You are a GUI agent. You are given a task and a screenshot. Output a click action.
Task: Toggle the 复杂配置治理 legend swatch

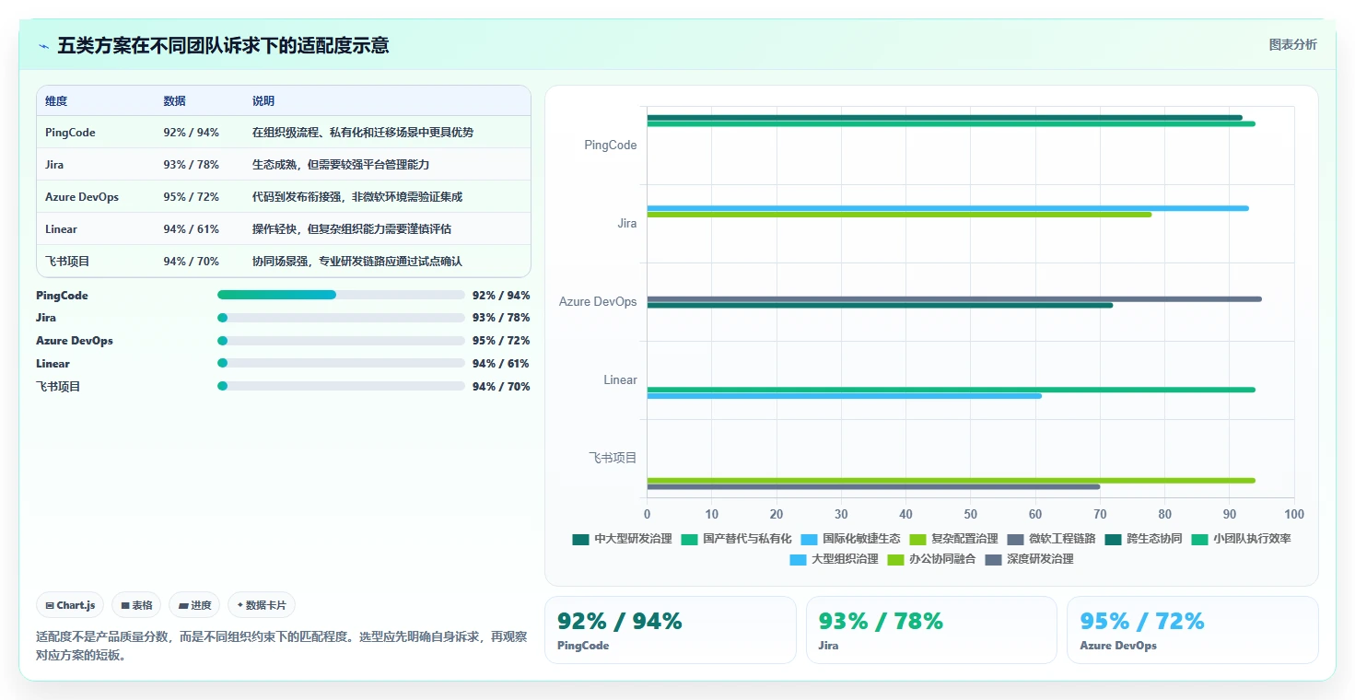917,539
